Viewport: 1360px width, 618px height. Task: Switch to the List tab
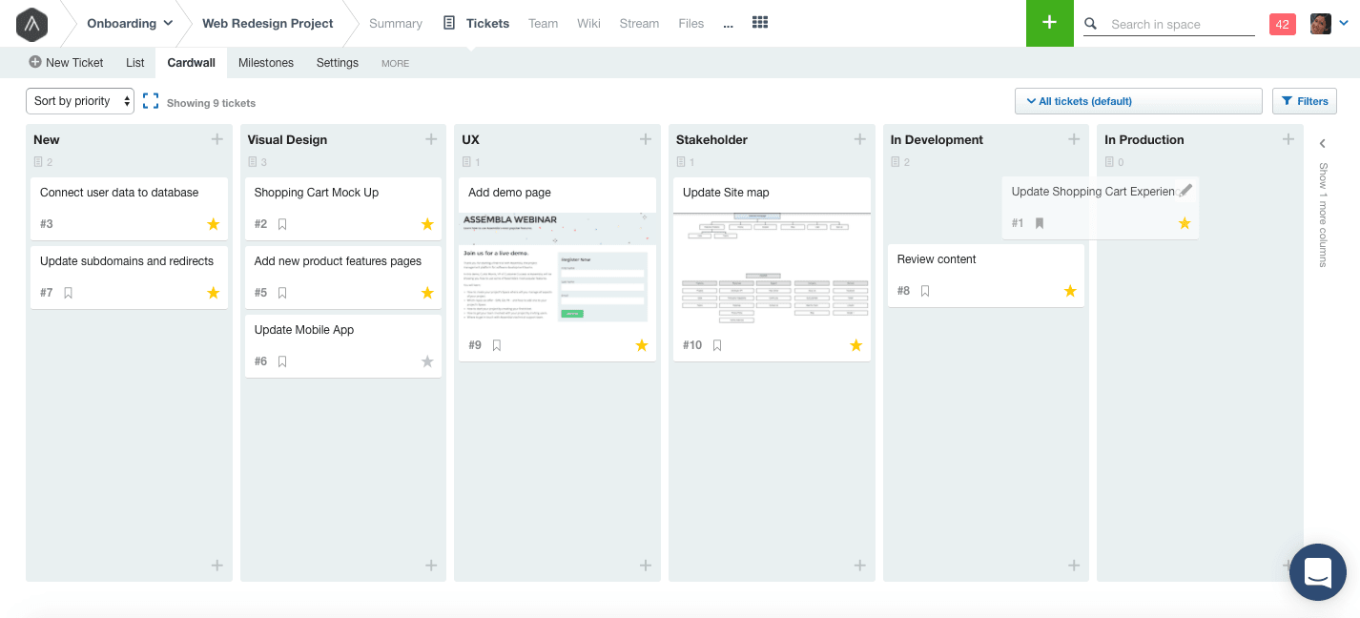[134, 62]
